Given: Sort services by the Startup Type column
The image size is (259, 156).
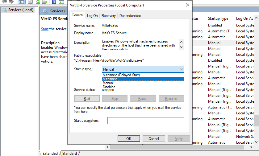Looking at the screenshot, I should tap(218, 18).
